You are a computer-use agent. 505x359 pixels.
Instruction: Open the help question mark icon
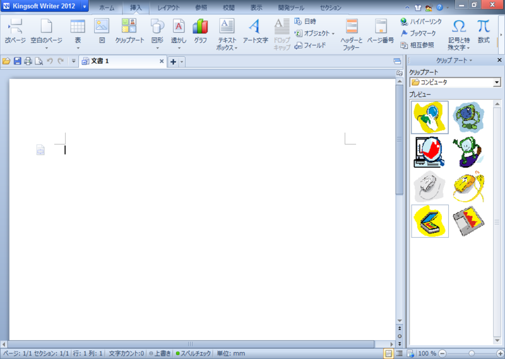[x=439, y=8]
